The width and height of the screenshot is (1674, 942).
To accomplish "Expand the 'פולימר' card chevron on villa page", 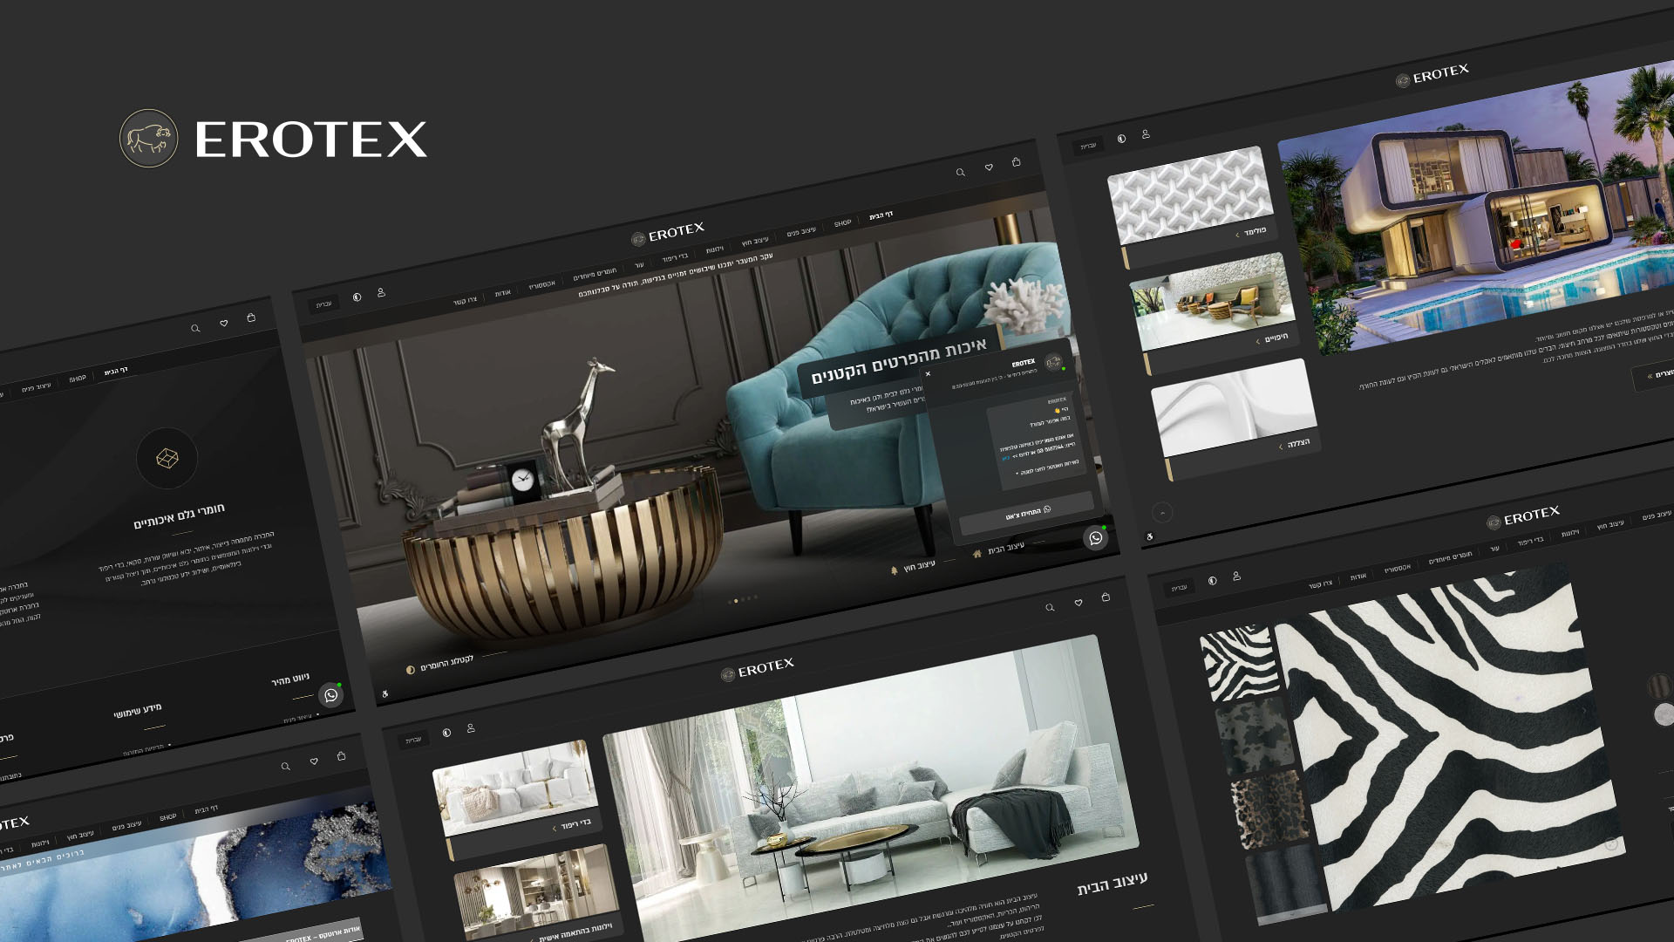I will 1237,235.
